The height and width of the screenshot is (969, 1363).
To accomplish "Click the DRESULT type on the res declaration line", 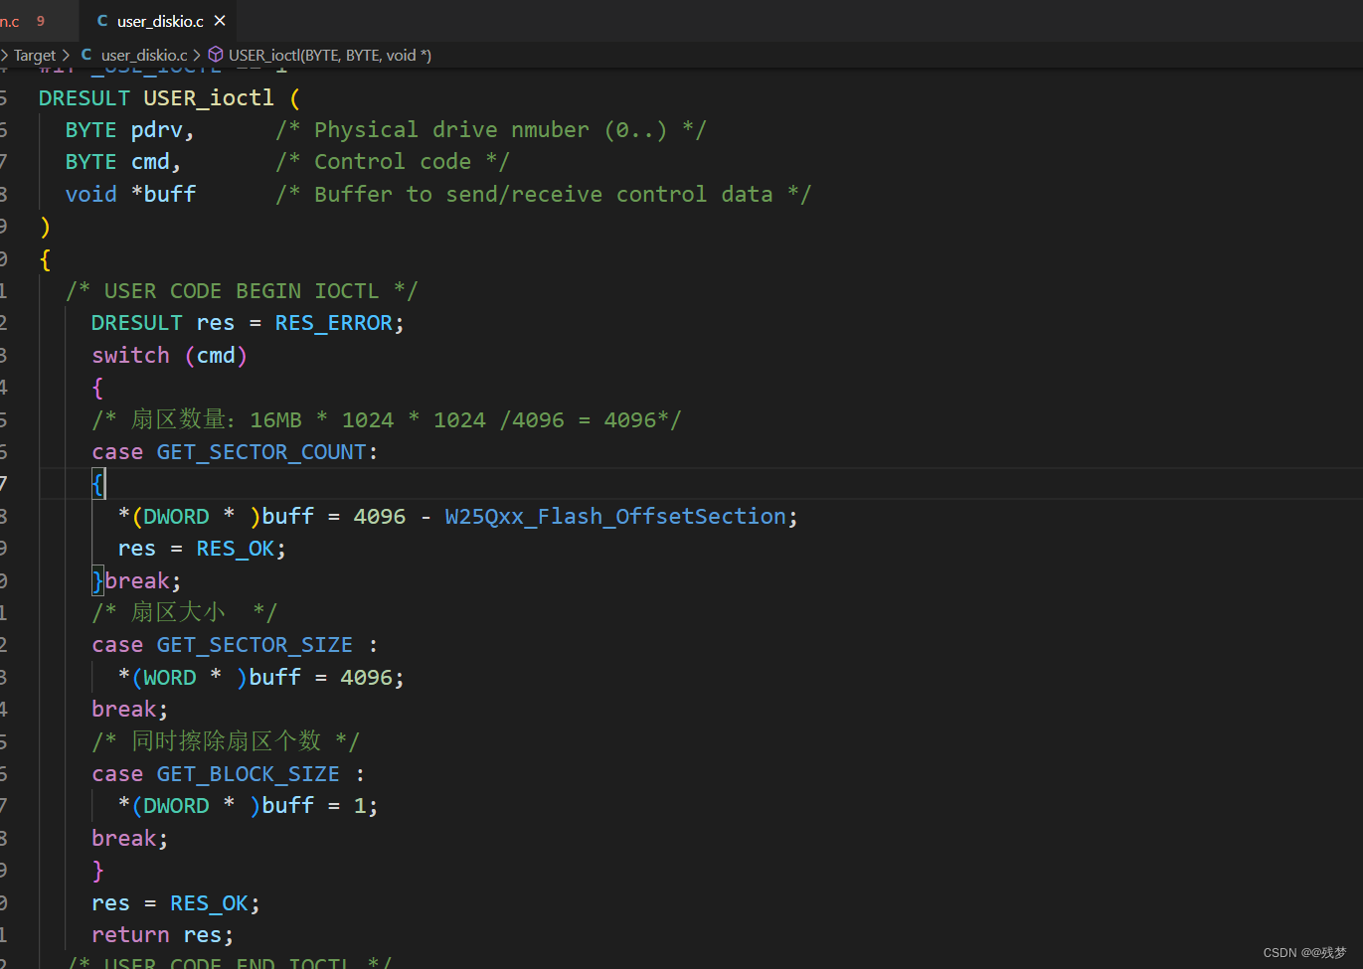I will point(137,323).
